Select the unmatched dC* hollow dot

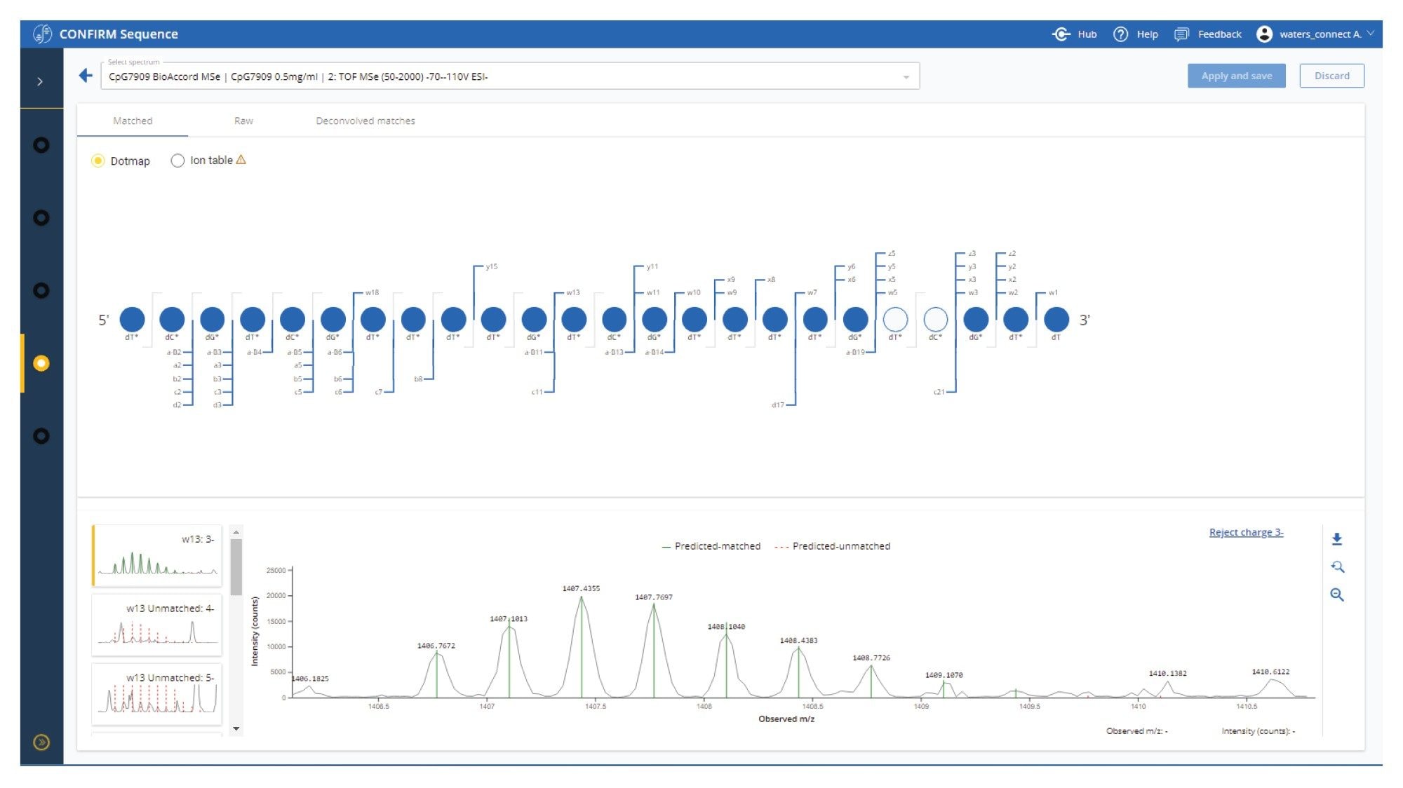coord(935,319)
